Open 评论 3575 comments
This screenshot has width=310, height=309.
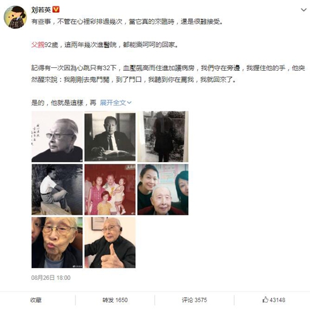click(x=194, y=300)
